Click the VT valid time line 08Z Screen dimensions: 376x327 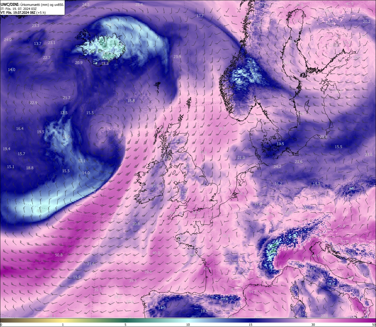(x=23, y=13)
